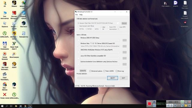Click the EXIT button
Viewport: 192px width, 108px height.
click(123, 78)
